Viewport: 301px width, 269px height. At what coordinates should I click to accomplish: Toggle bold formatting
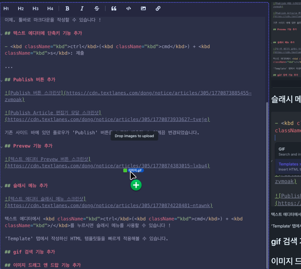pyautogui.click(x=67, y=9)
